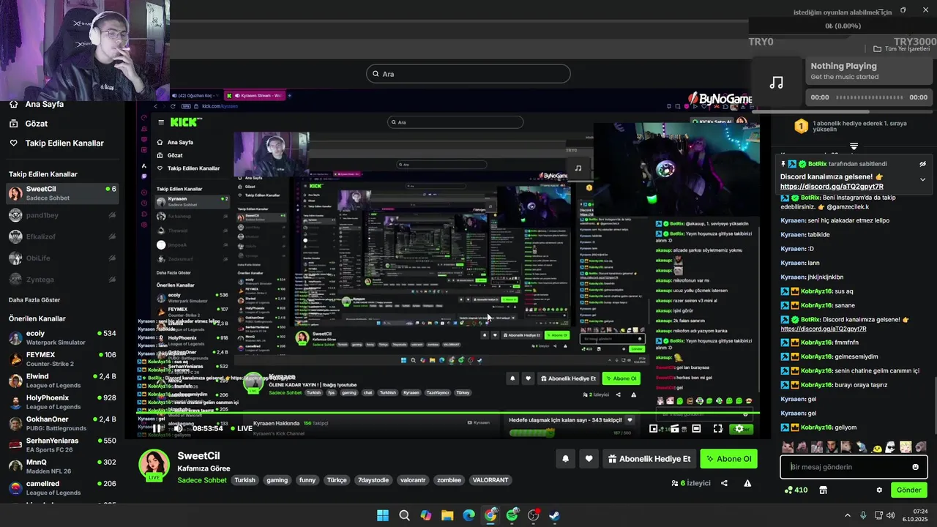The width and height of the screenshot is (937, 527).
Task: Click SweetCil's LIVE avatar
Action: coord(154,466)
